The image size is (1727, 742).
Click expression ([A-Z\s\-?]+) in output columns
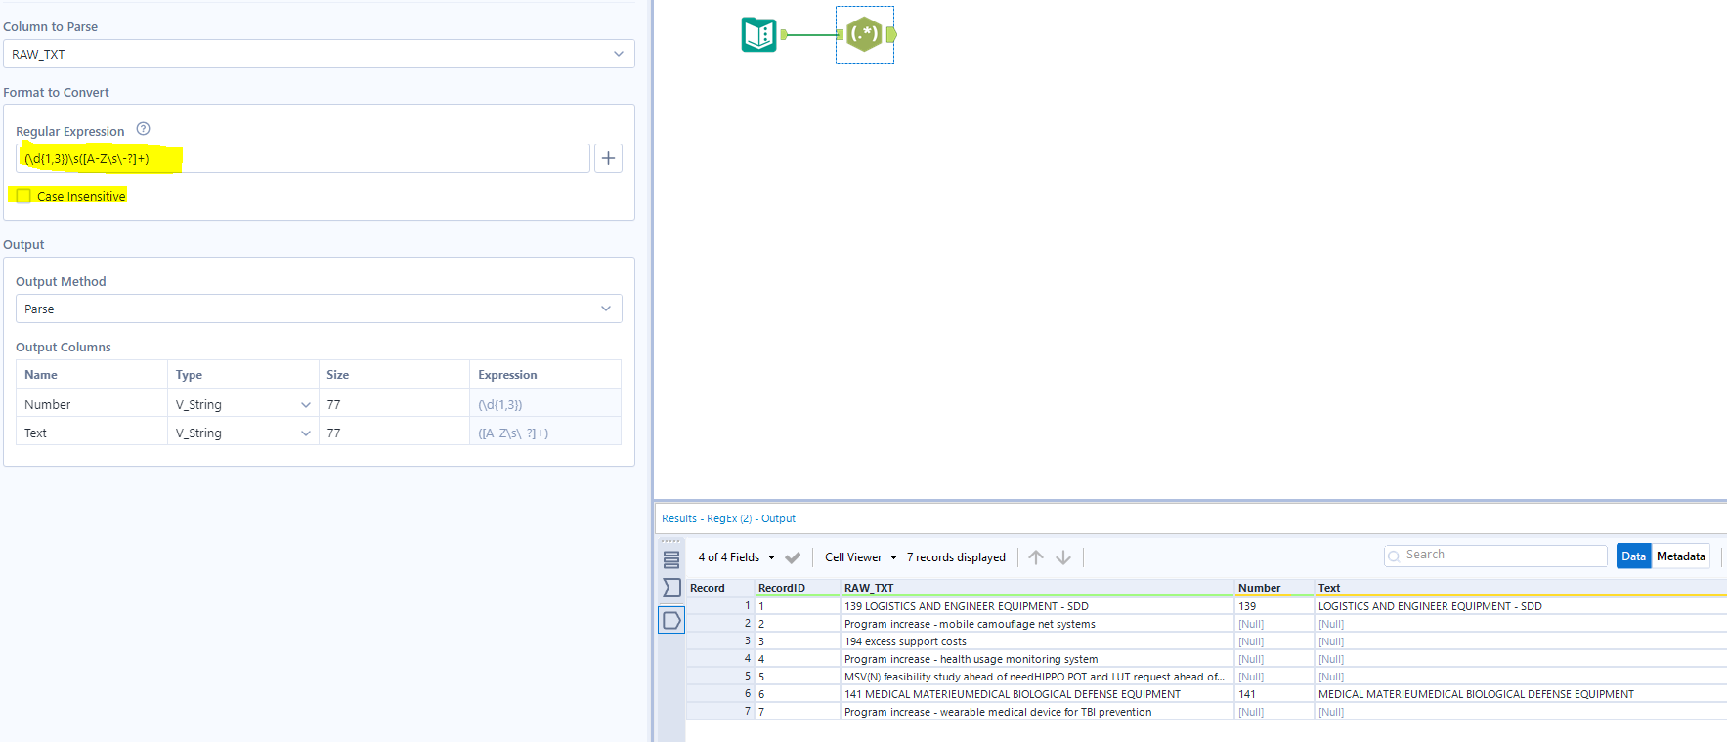click(545, 433)
